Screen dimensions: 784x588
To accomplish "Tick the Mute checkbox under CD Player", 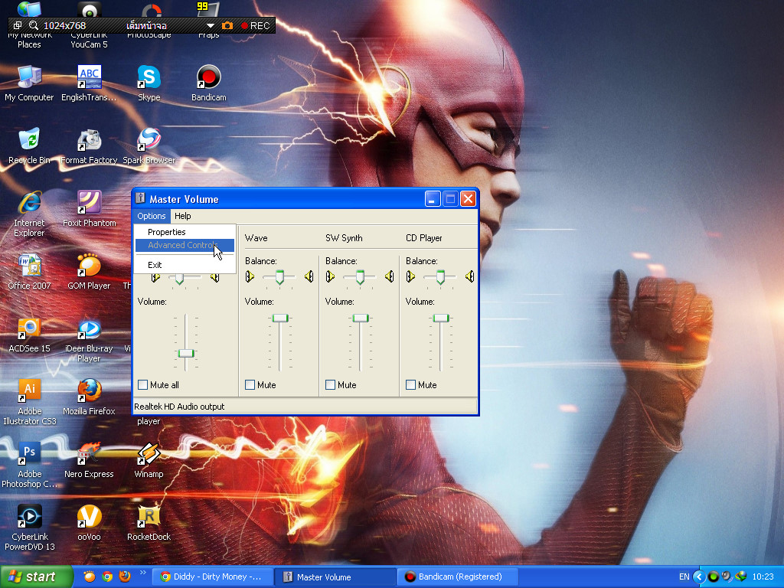I will click(x=411, y=385).
